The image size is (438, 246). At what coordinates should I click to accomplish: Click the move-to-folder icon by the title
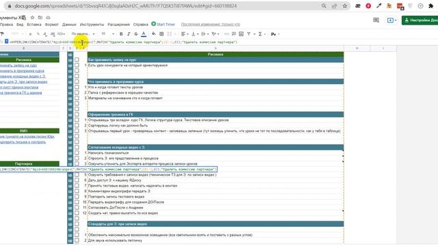coord(40,18)
